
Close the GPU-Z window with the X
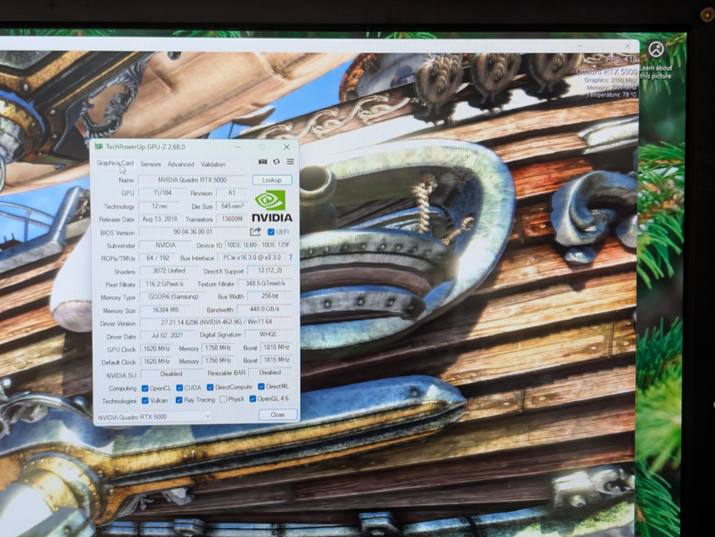pos(286,147)
